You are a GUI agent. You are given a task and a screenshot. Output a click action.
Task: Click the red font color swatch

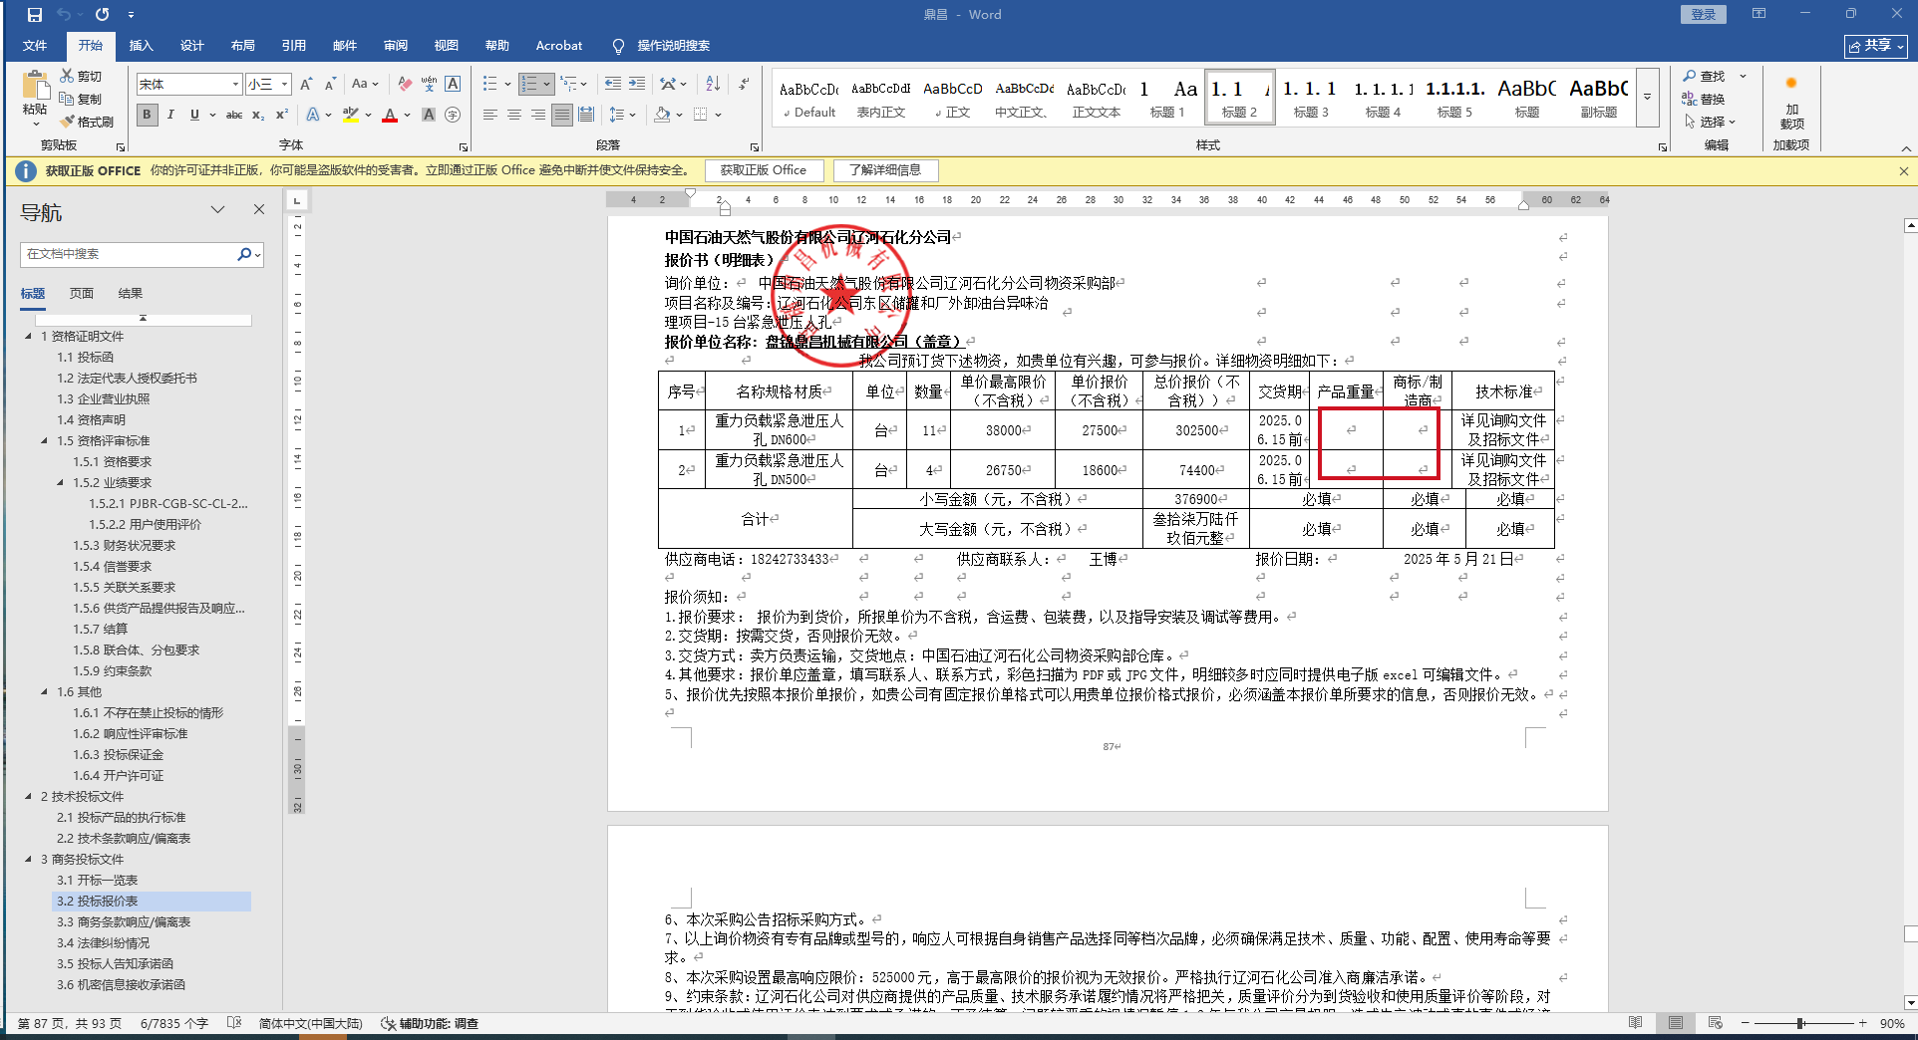[x=390, y=116]
